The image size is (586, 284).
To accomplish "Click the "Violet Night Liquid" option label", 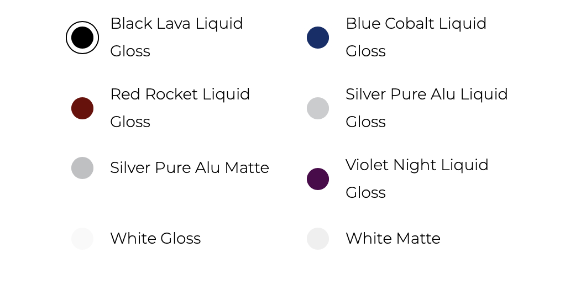I will [417, 165].
